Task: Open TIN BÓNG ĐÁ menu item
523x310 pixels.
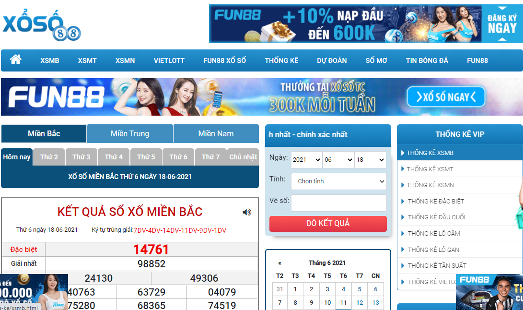Action: click(427, 60)
